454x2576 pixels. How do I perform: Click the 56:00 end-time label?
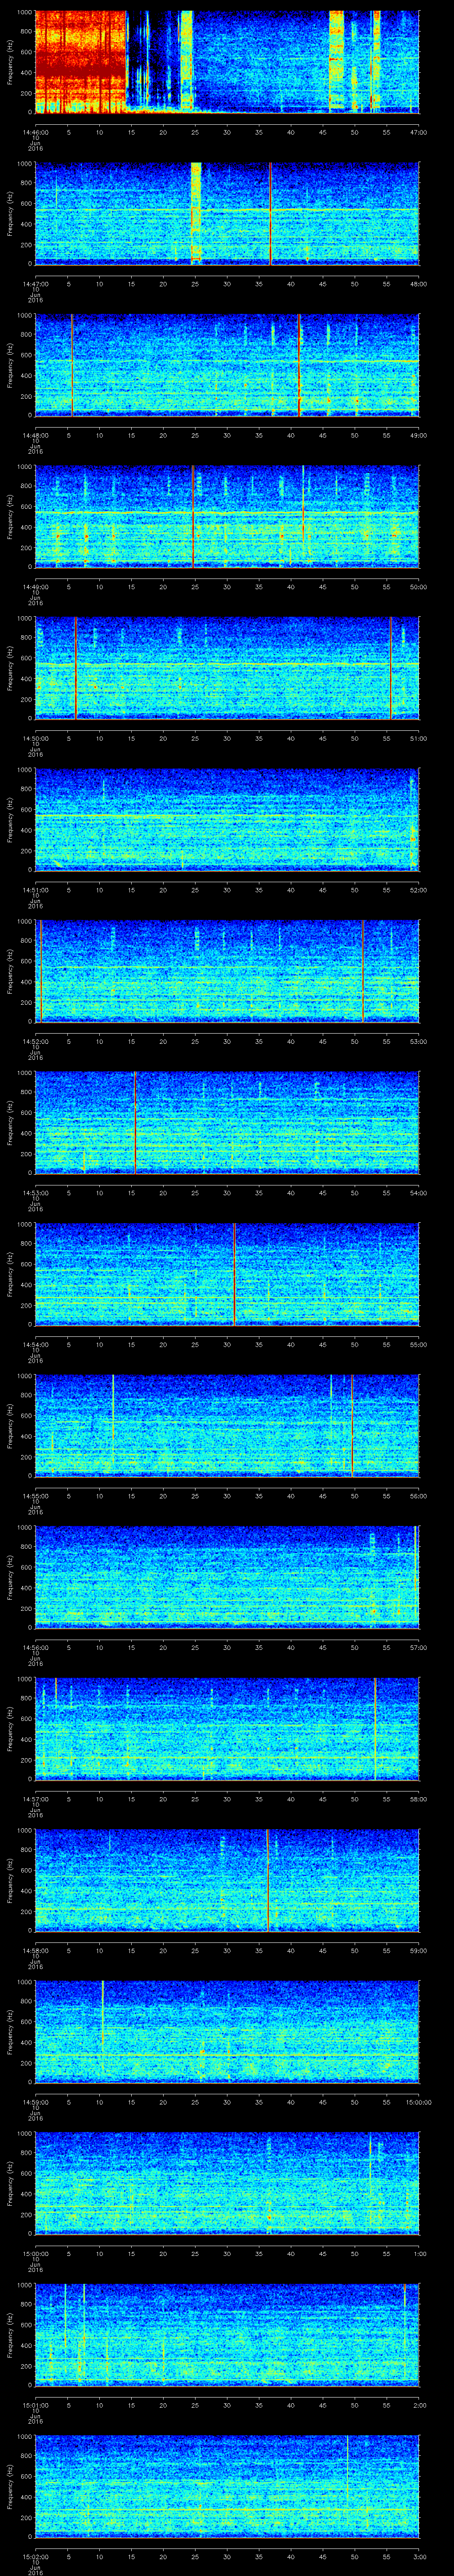(x=418, y=1495)
